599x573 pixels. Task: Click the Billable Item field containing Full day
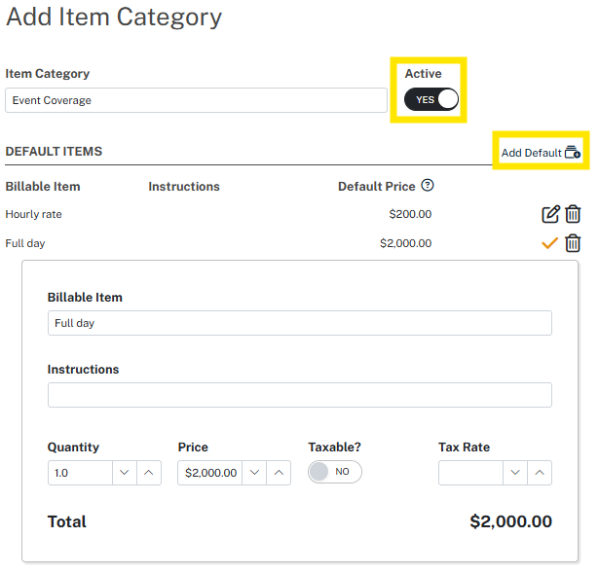tap(300, 323)
